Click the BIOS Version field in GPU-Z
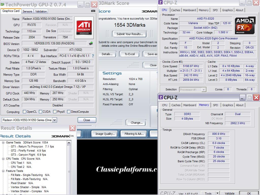Screen dimensions: 260x195 54,43
